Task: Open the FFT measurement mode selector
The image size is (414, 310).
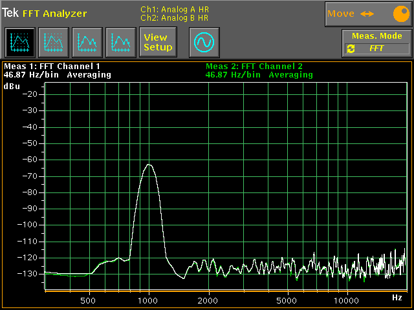Action: (377, 48)
